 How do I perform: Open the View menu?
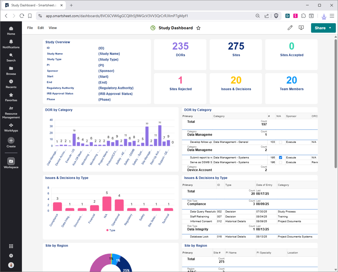(x=53, y=28)
